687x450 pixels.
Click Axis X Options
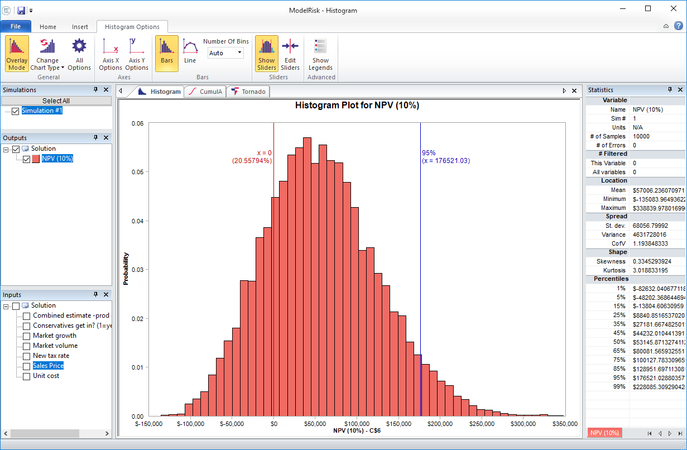110,53
